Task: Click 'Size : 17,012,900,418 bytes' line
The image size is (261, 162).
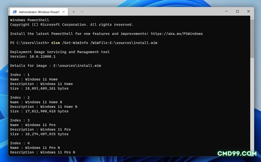Action: (39, 111)
